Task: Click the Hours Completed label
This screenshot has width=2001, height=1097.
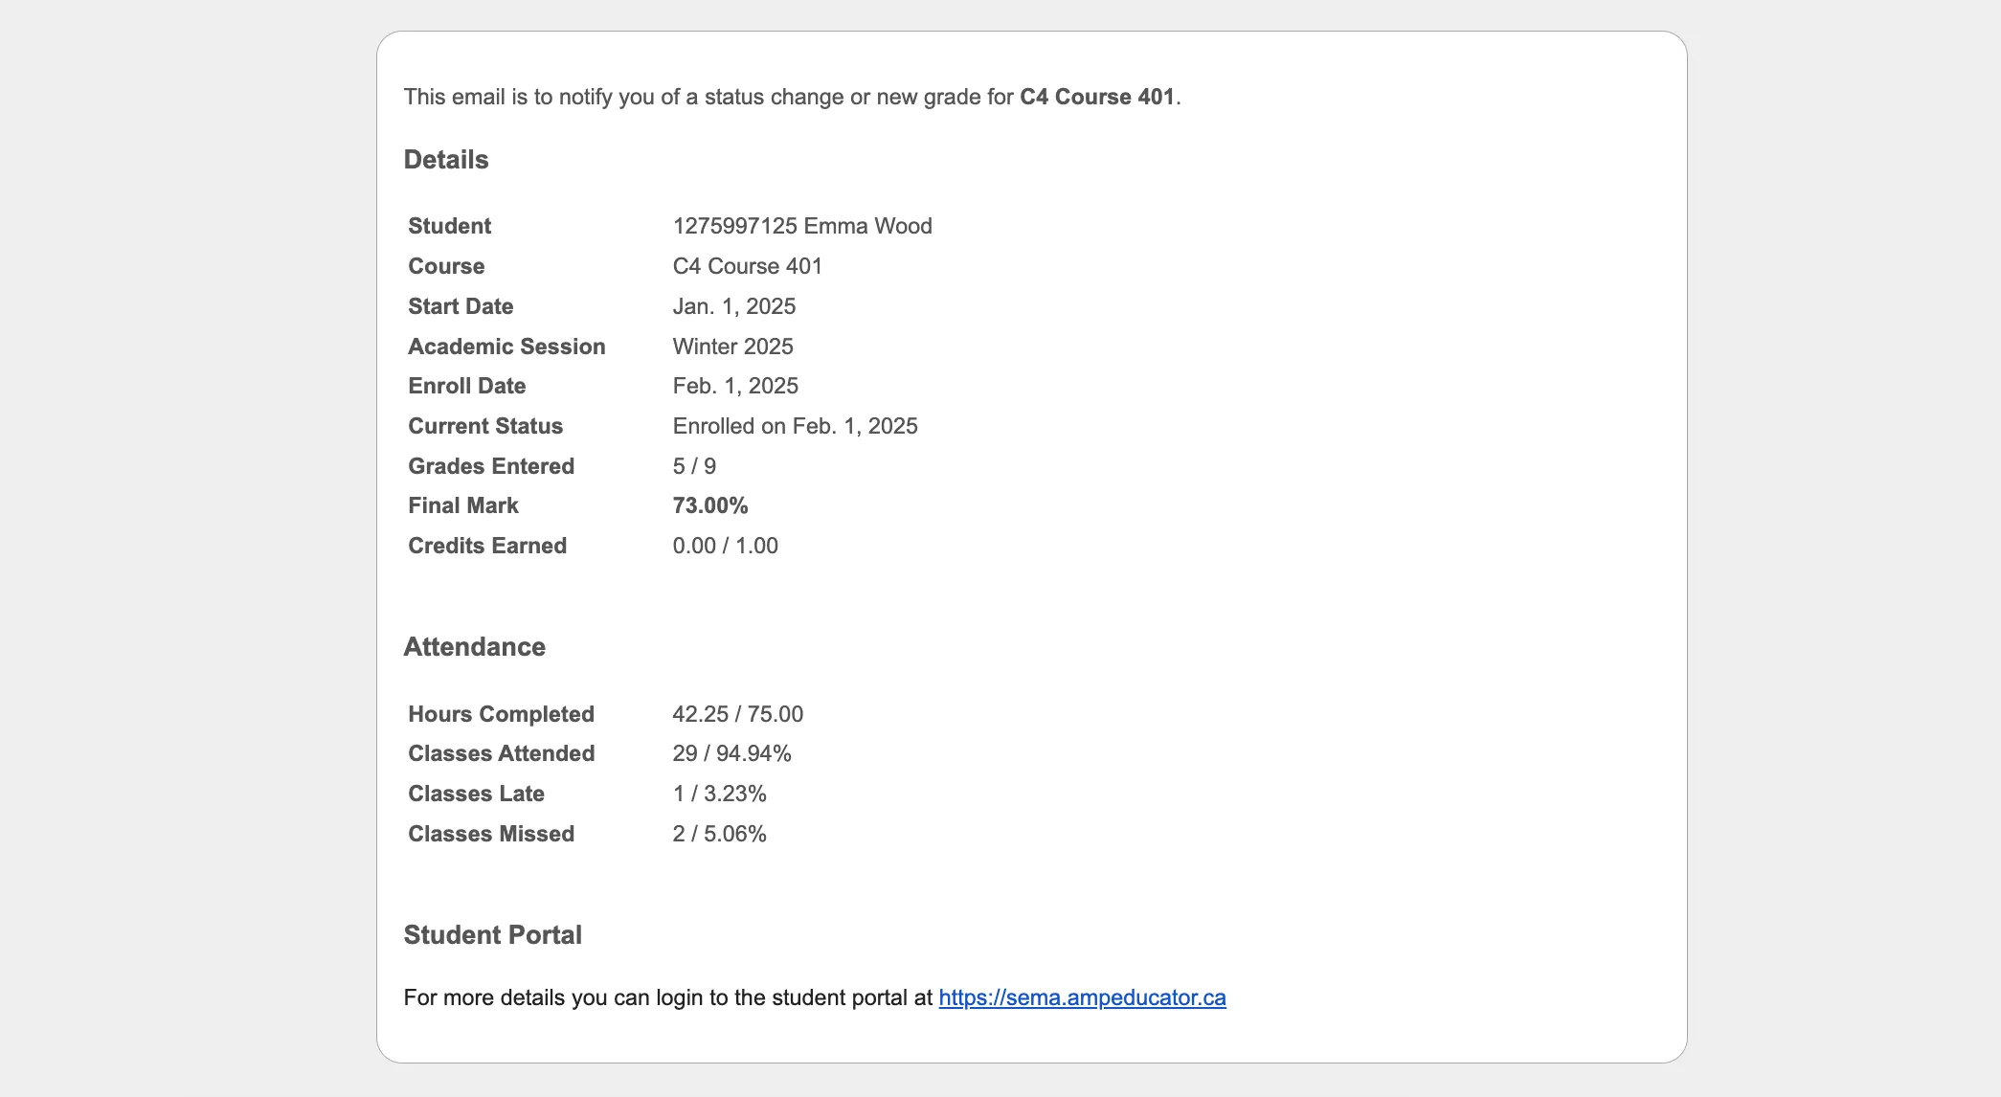Action: pos(502,714)
